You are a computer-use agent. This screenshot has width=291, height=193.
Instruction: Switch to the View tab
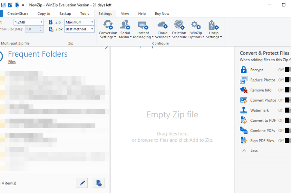(x=125, y=14)
